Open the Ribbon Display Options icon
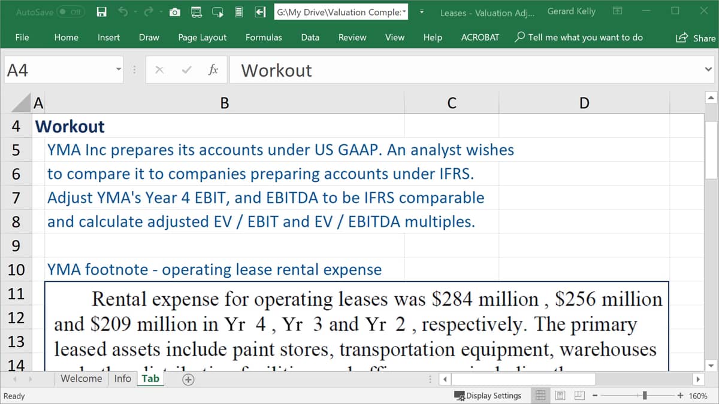The image size is (719, 404). (618, 11)
